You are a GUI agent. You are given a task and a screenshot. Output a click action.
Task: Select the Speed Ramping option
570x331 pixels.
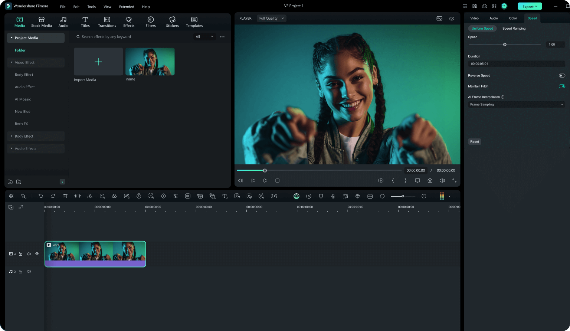[514, 29]
